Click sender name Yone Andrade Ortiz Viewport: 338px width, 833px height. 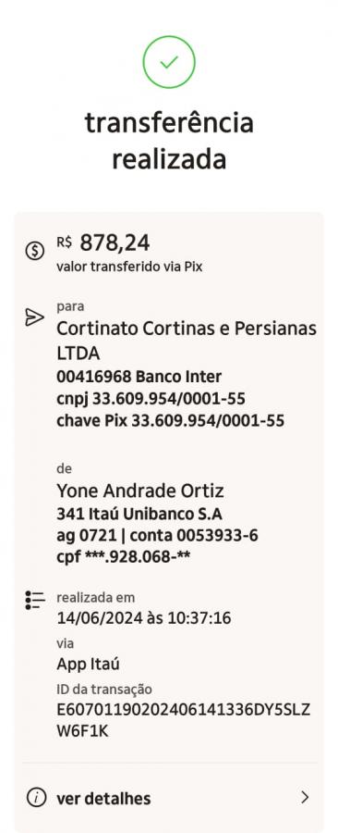click(x=140, y=491)
